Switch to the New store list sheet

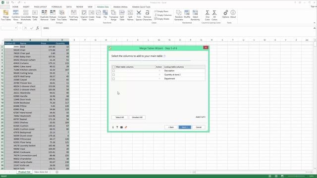tap(41, 172)
